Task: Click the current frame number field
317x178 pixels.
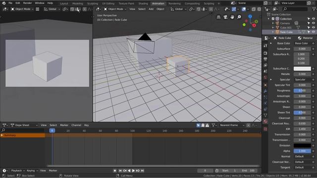Action: point(205,171)
